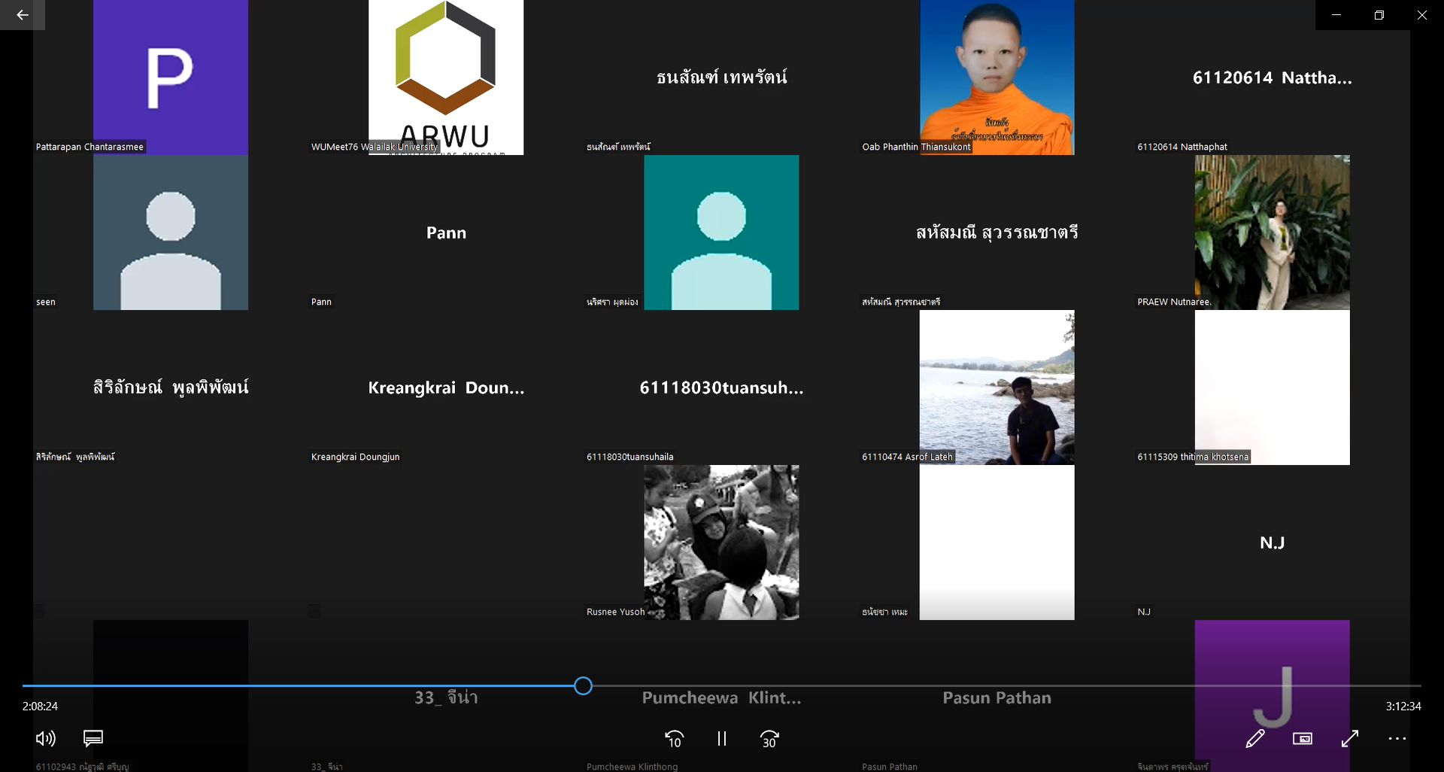Viewport: 1444px width, 772px height.
Task: Toggle fullscreen with the diagonal arrows
Action: (1350, 739)
